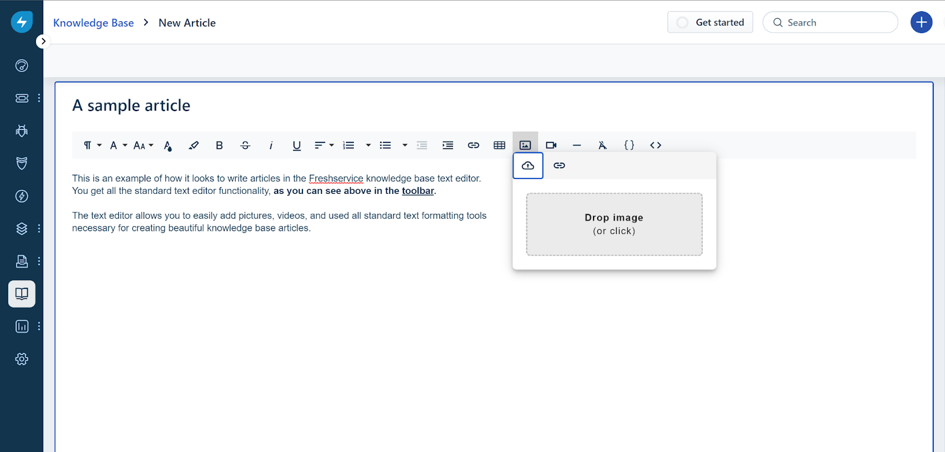Insert a table into the article
The height and width of the screenshot is (452, 945).
(499, 145)
